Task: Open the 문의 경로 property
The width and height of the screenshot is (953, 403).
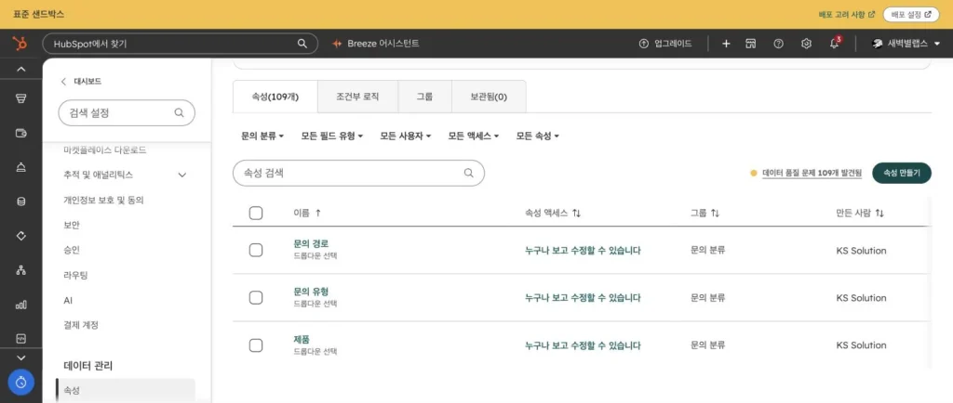Action: [x=311, y=243]
